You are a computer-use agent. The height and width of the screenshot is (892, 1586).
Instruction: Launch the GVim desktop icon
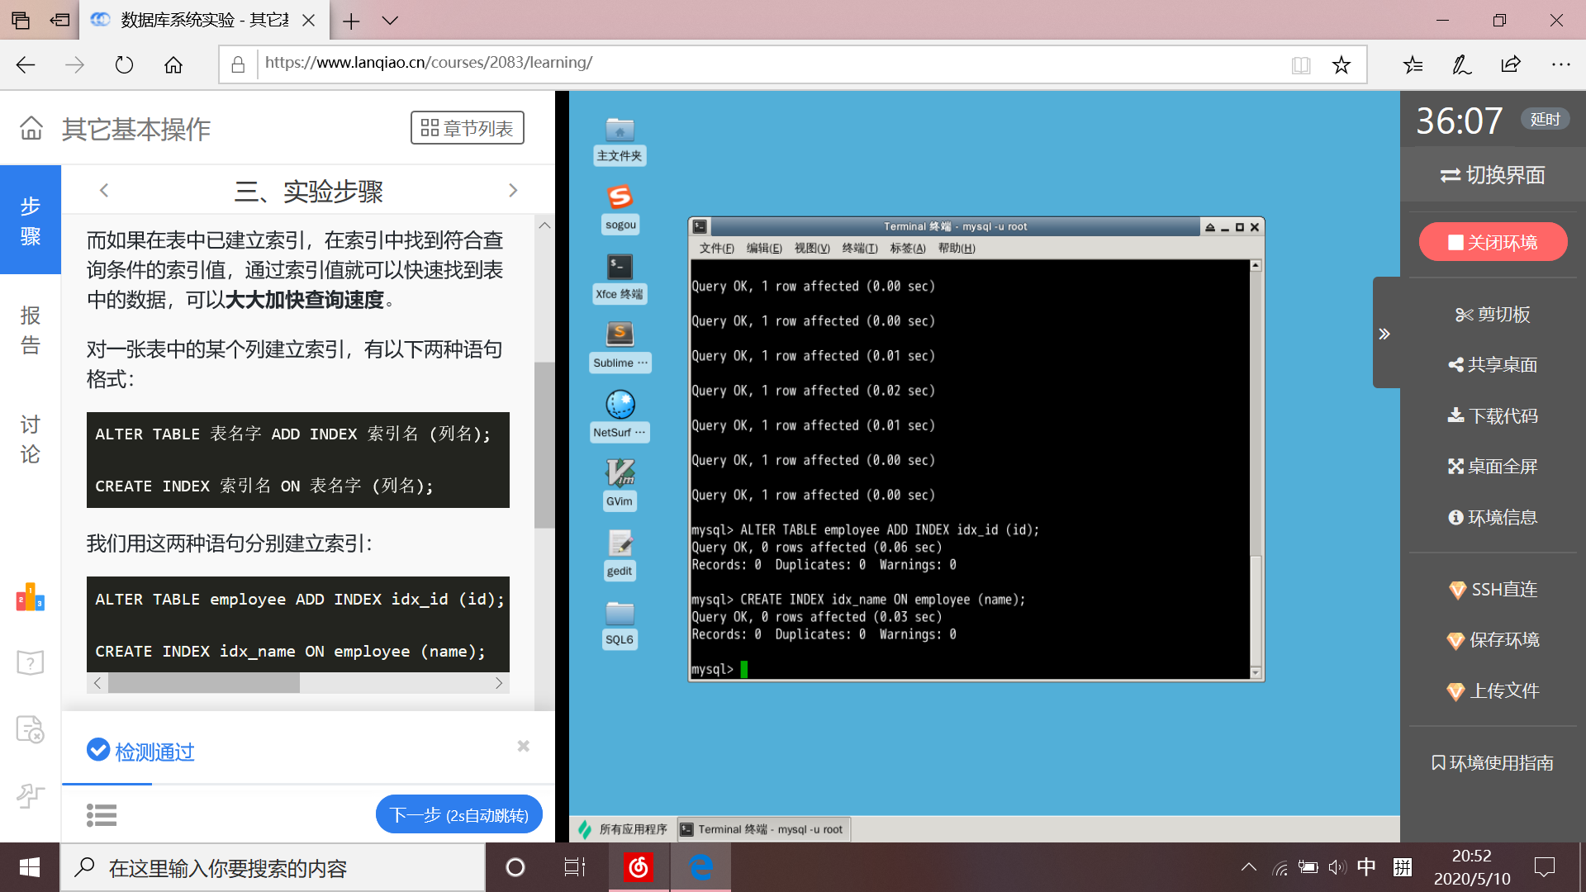point(620,473)
